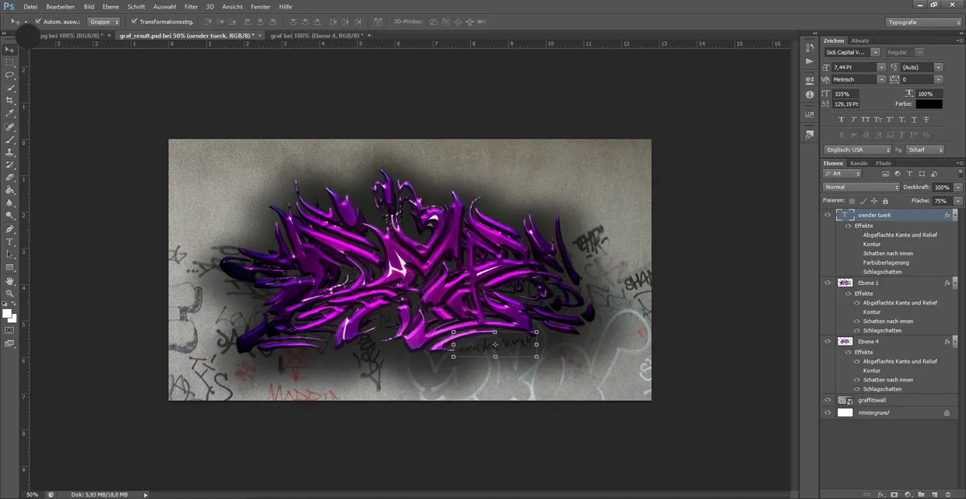This screenshot has width=966, height=499.
Task: Hide the oender tuerk text layer
Action: tap(827, 215)
